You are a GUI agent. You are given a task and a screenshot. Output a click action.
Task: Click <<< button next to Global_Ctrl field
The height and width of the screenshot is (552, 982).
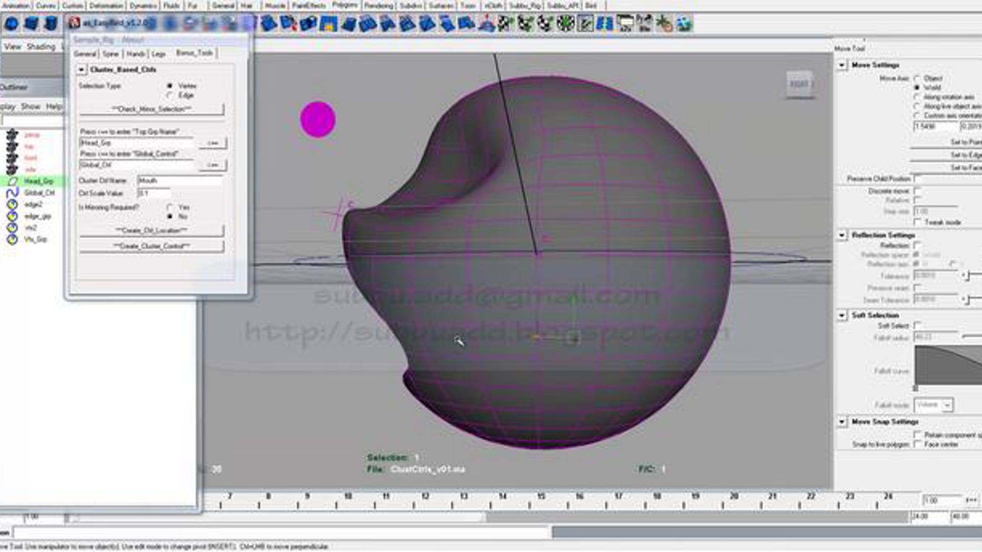(213, 165)
